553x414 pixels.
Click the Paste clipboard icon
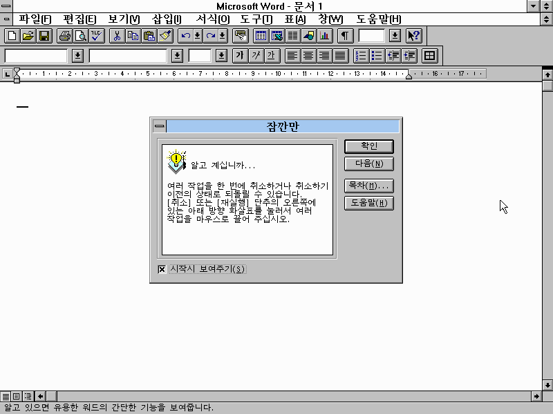click(149, 36)
